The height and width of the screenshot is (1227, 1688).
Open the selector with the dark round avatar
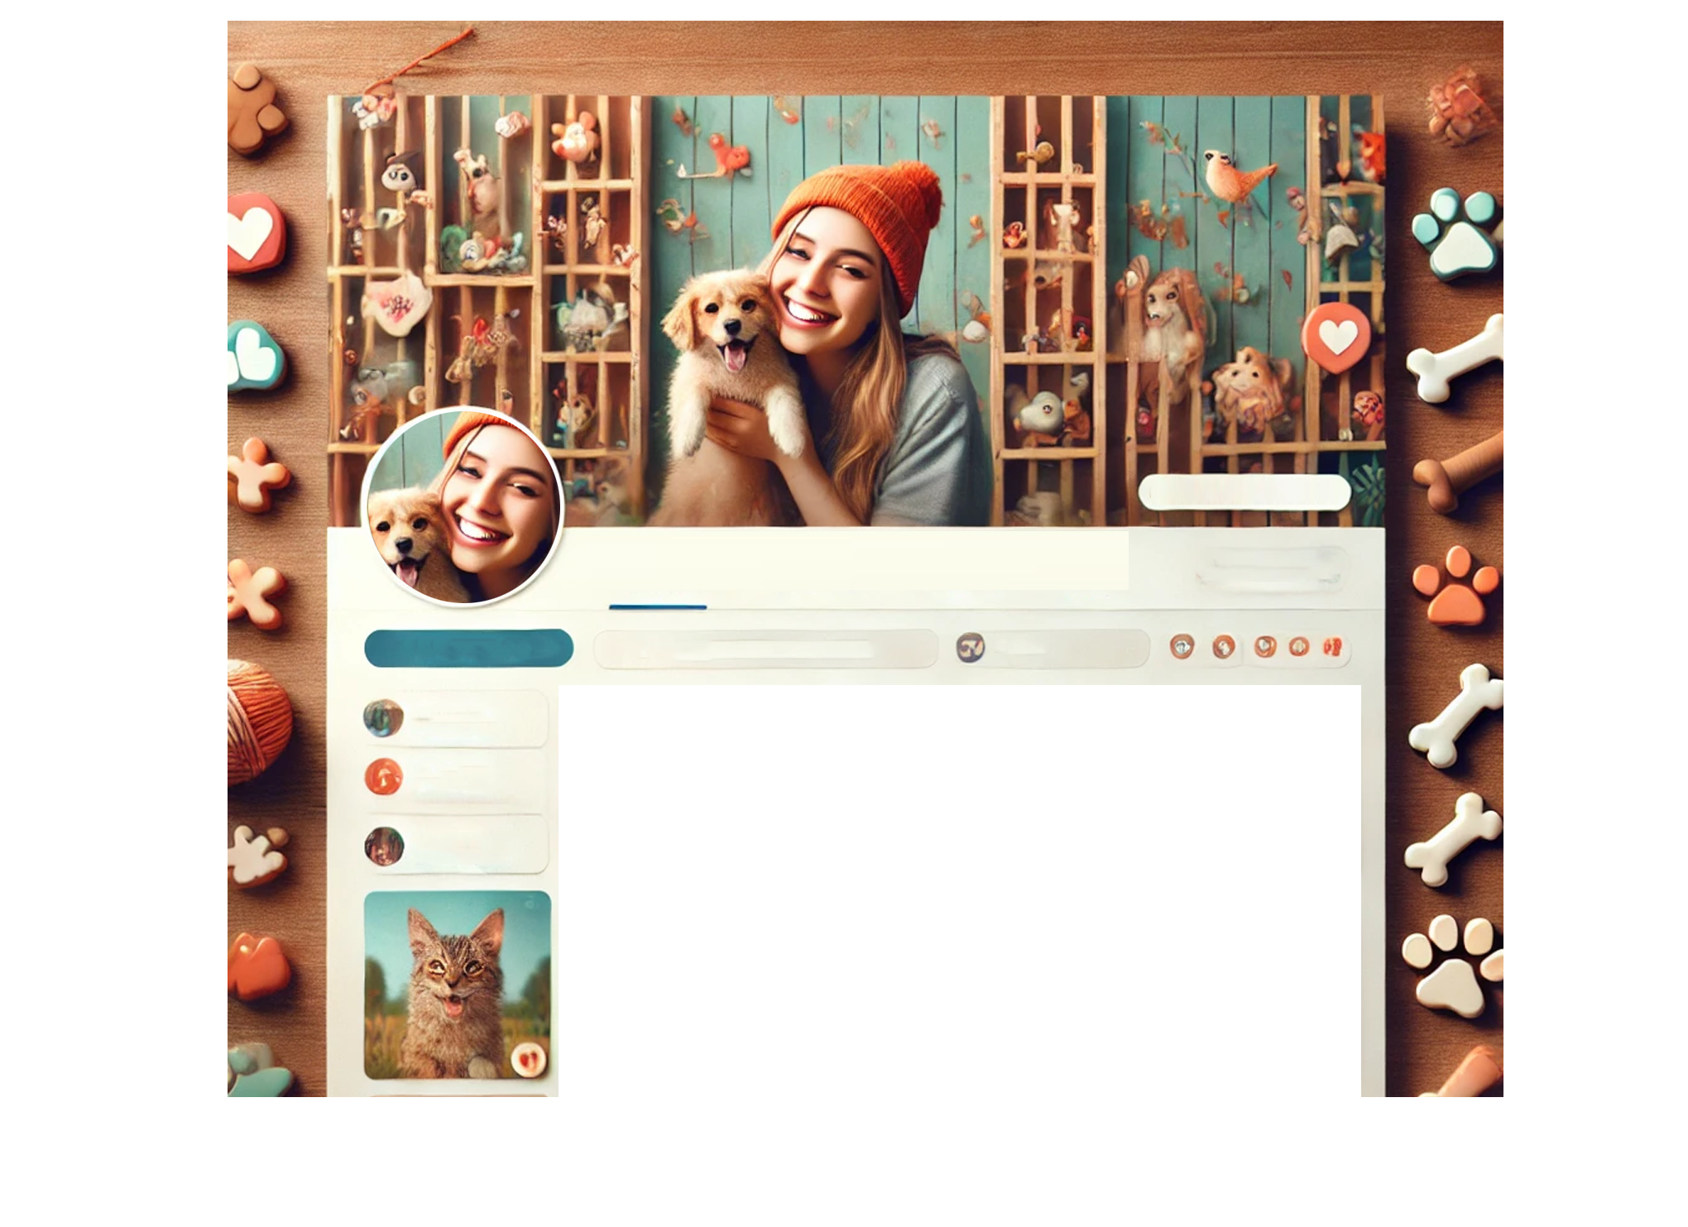click(1052, 648)
